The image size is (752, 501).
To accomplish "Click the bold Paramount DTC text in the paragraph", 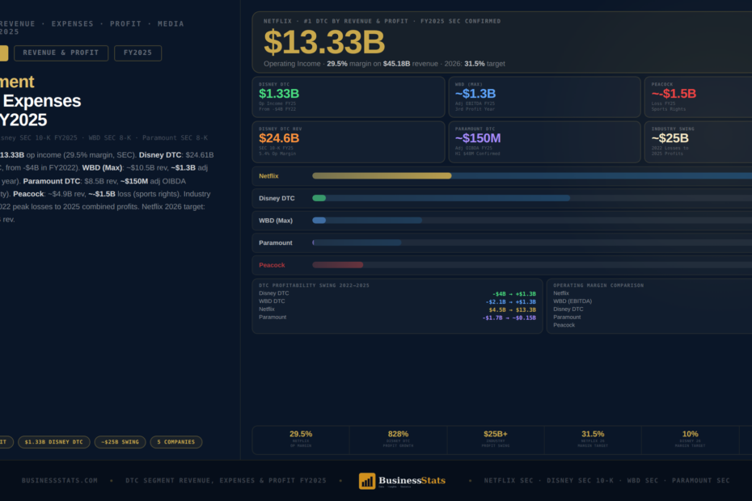I will click(x=51, y=181).
